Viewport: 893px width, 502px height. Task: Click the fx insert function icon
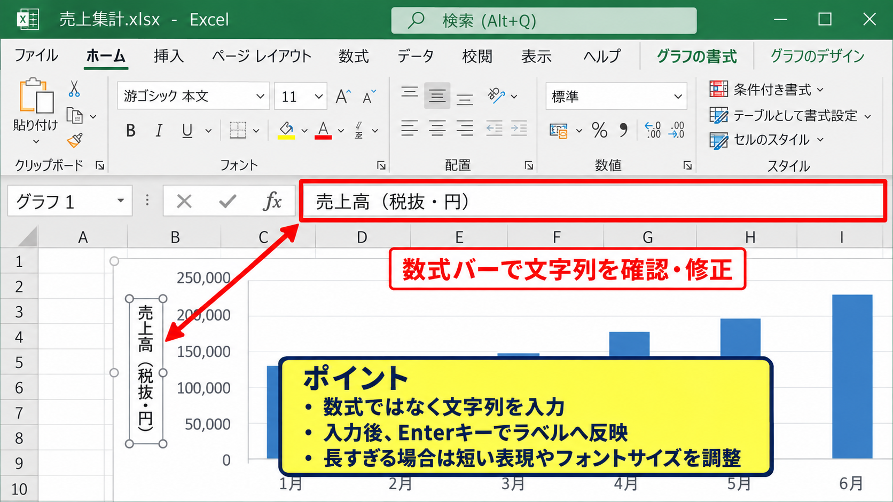tap(272, 201)
